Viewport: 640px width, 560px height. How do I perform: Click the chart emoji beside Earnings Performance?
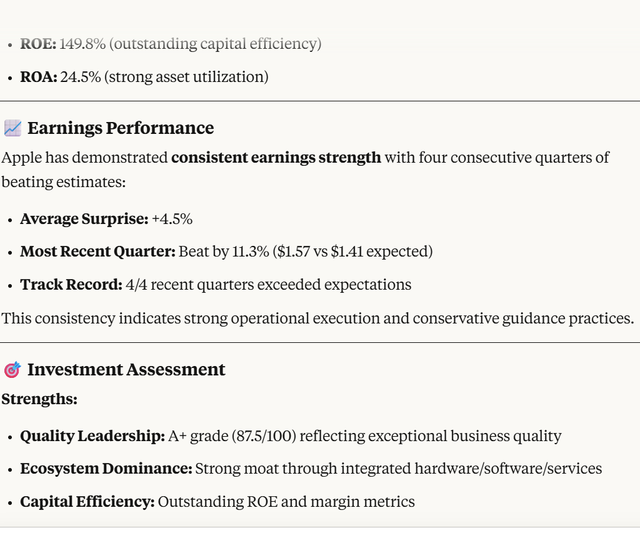[12, 128]
